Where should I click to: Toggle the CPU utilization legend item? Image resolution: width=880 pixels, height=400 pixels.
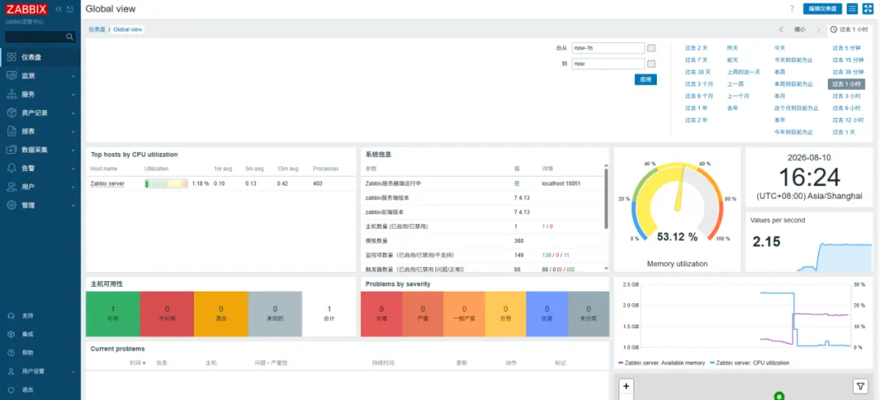click(750, 363)
